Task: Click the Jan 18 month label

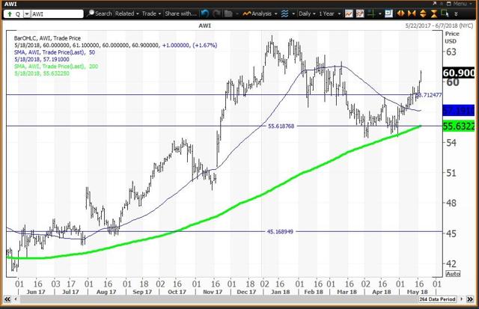Action: click(280, 292)
